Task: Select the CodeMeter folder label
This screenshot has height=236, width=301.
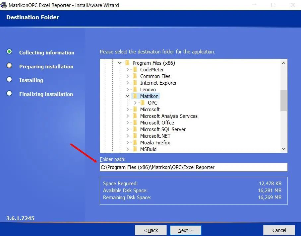Action: (x=152, y=70)
